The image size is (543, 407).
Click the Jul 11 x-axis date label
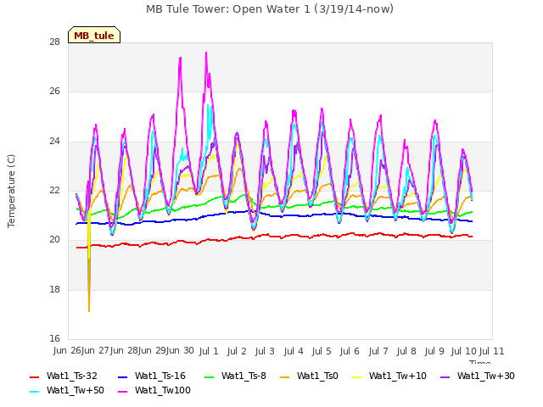[492, 351]
